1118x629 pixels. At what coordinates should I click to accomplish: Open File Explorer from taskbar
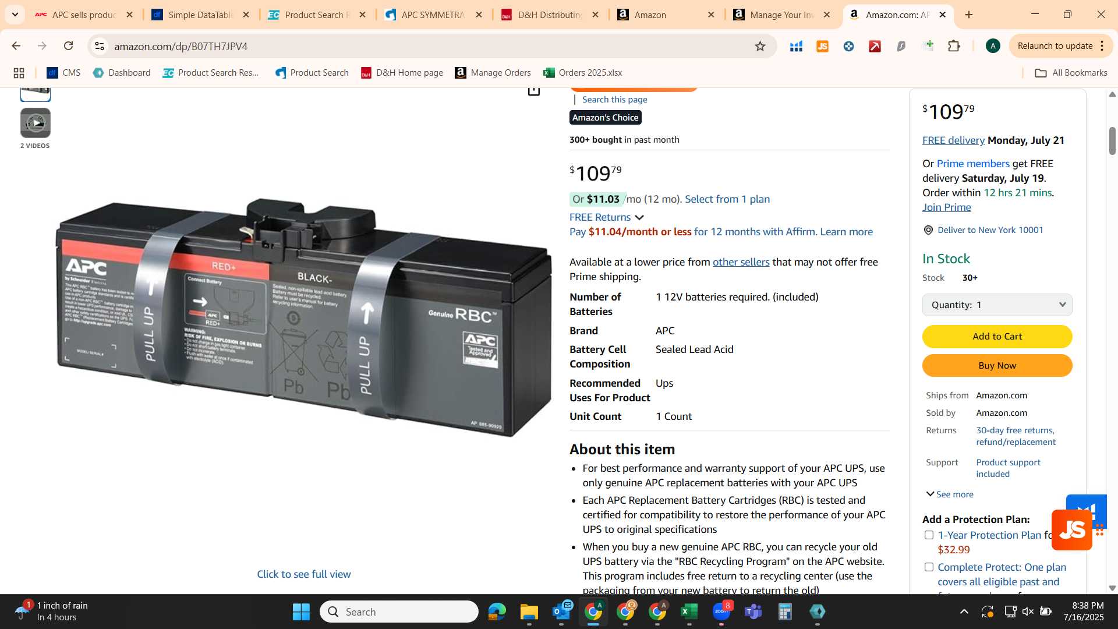click(529, 612)
